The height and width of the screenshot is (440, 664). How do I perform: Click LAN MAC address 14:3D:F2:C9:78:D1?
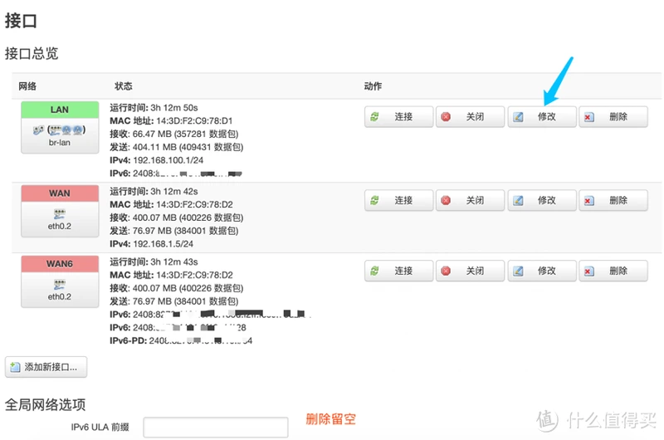click(194, 121)
